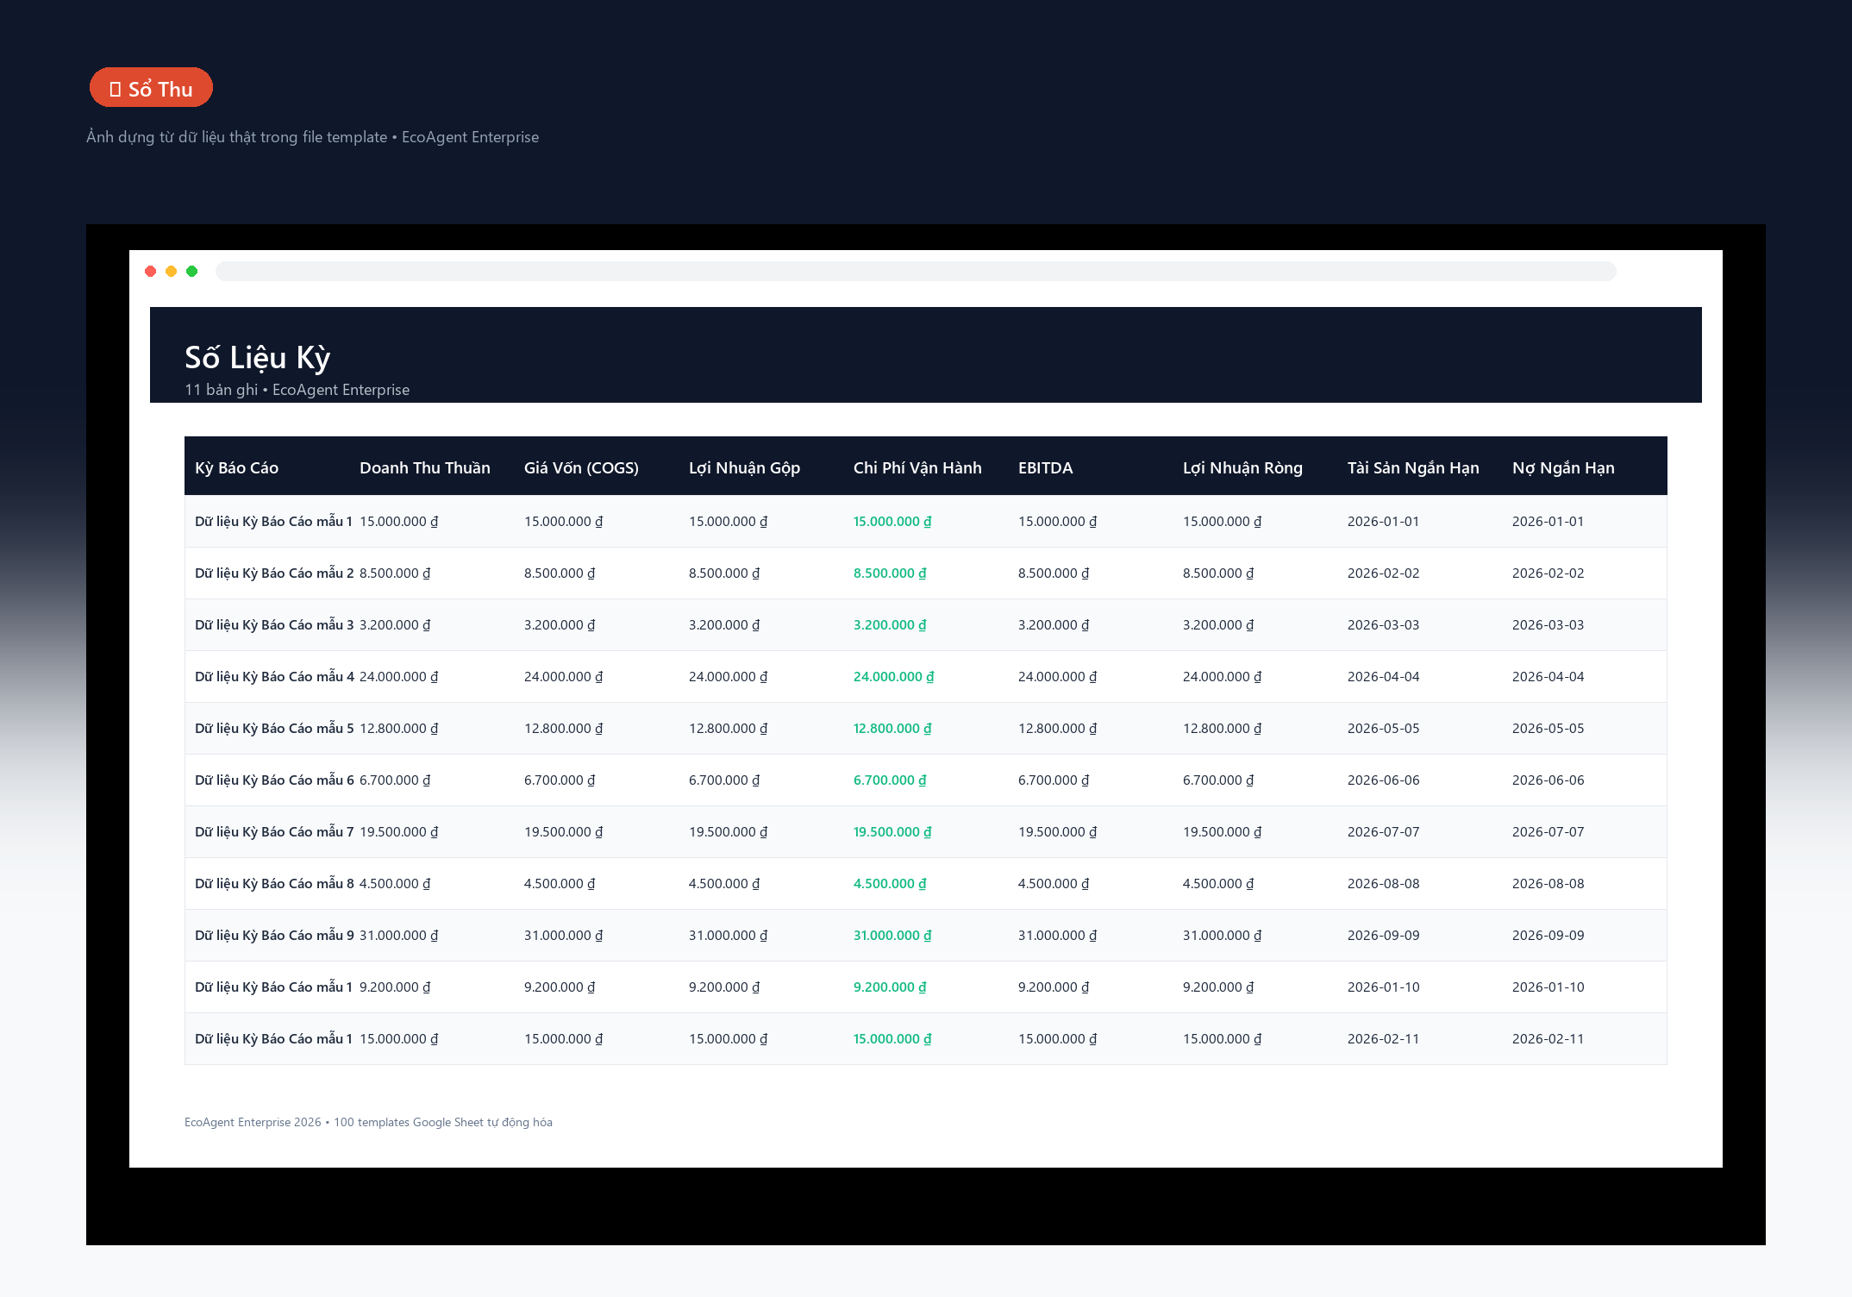This screenshot has height=1297, width=1852.
Task: Click green 4.500.000 ₫ operating cost value
Action: (x=890, y=884)
